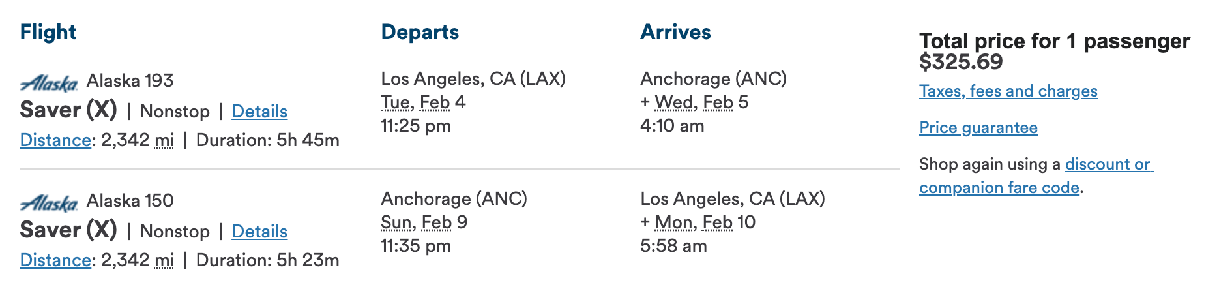
Task: Click the "mi" abbreviation in Alaska 150 row
Action: coord(164,260)
